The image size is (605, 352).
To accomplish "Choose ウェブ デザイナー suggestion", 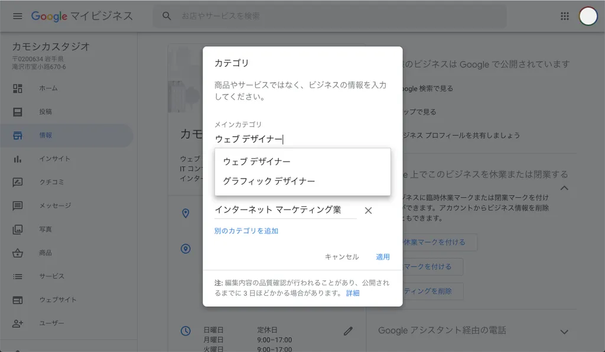I will tap(302, 162).
